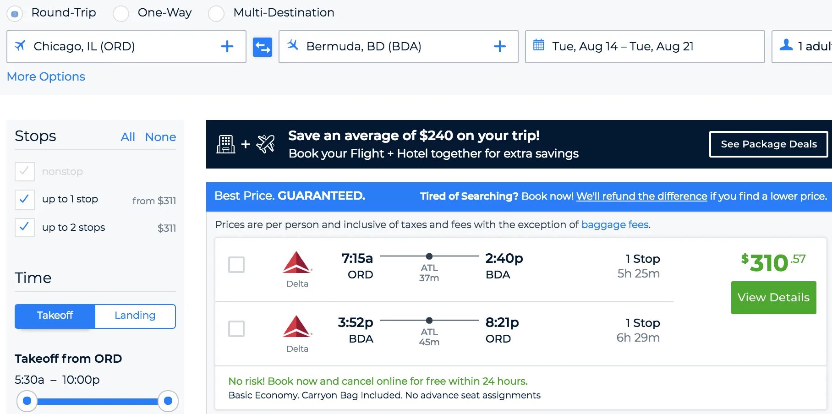Select the Takeoff time tab

(x=55, y=316)
